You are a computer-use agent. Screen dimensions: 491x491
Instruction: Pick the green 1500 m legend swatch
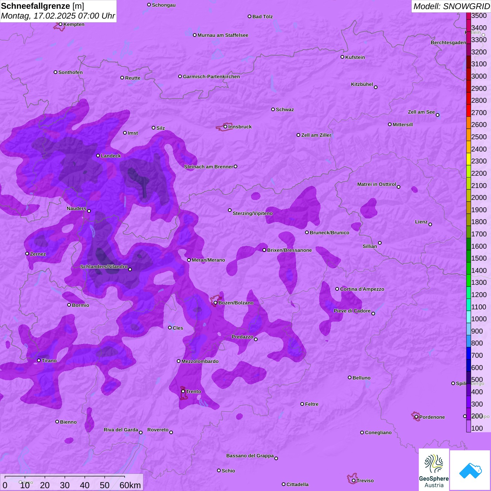click(x=469, y=256)
